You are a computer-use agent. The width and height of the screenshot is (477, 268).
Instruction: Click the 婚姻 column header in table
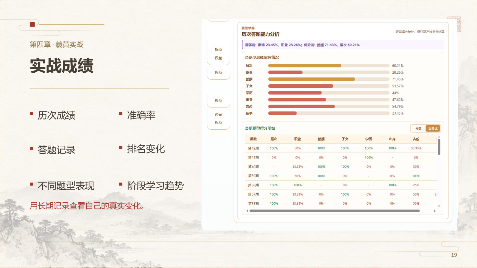click(321, 139)
